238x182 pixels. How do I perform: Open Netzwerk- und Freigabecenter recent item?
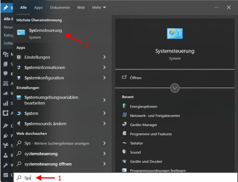(155, 115)
